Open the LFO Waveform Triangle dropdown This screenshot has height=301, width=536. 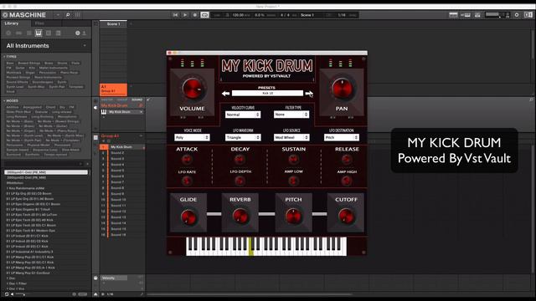tap(243, 137)
